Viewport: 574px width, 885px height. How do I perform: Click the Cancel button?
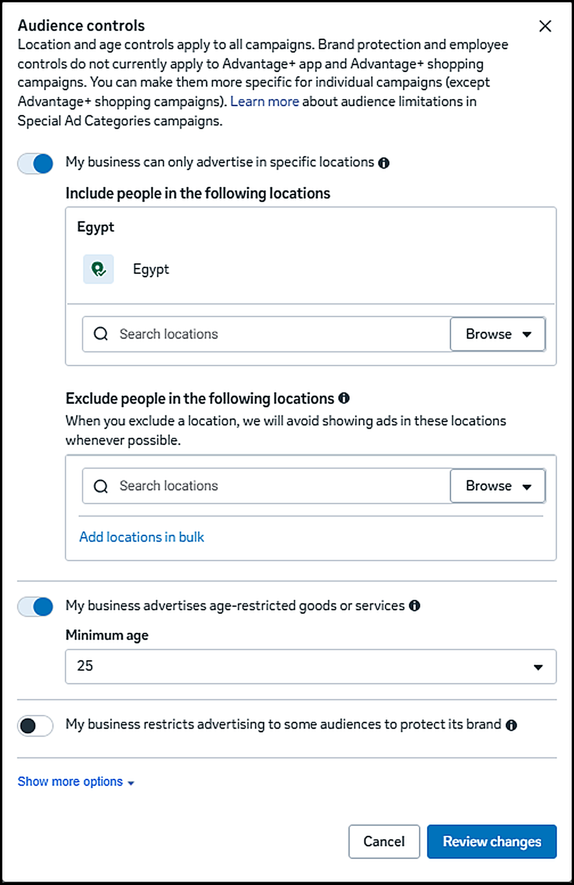click(x=384, y=841)
